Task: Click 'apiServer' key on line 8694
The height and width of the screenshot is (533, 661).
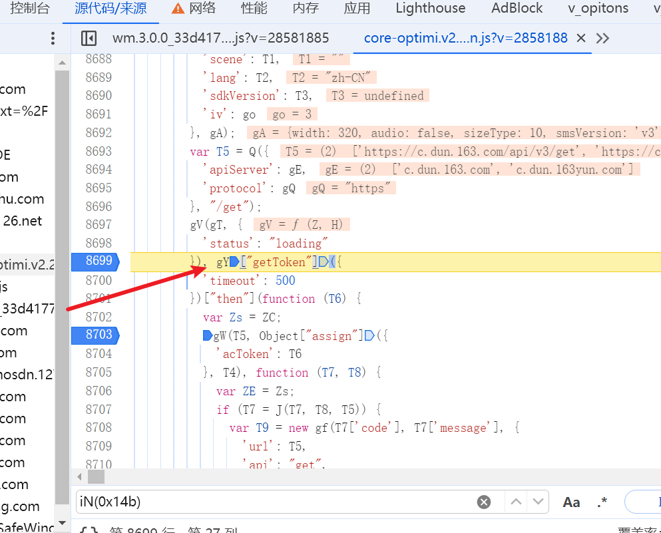Action: [240, 170]
